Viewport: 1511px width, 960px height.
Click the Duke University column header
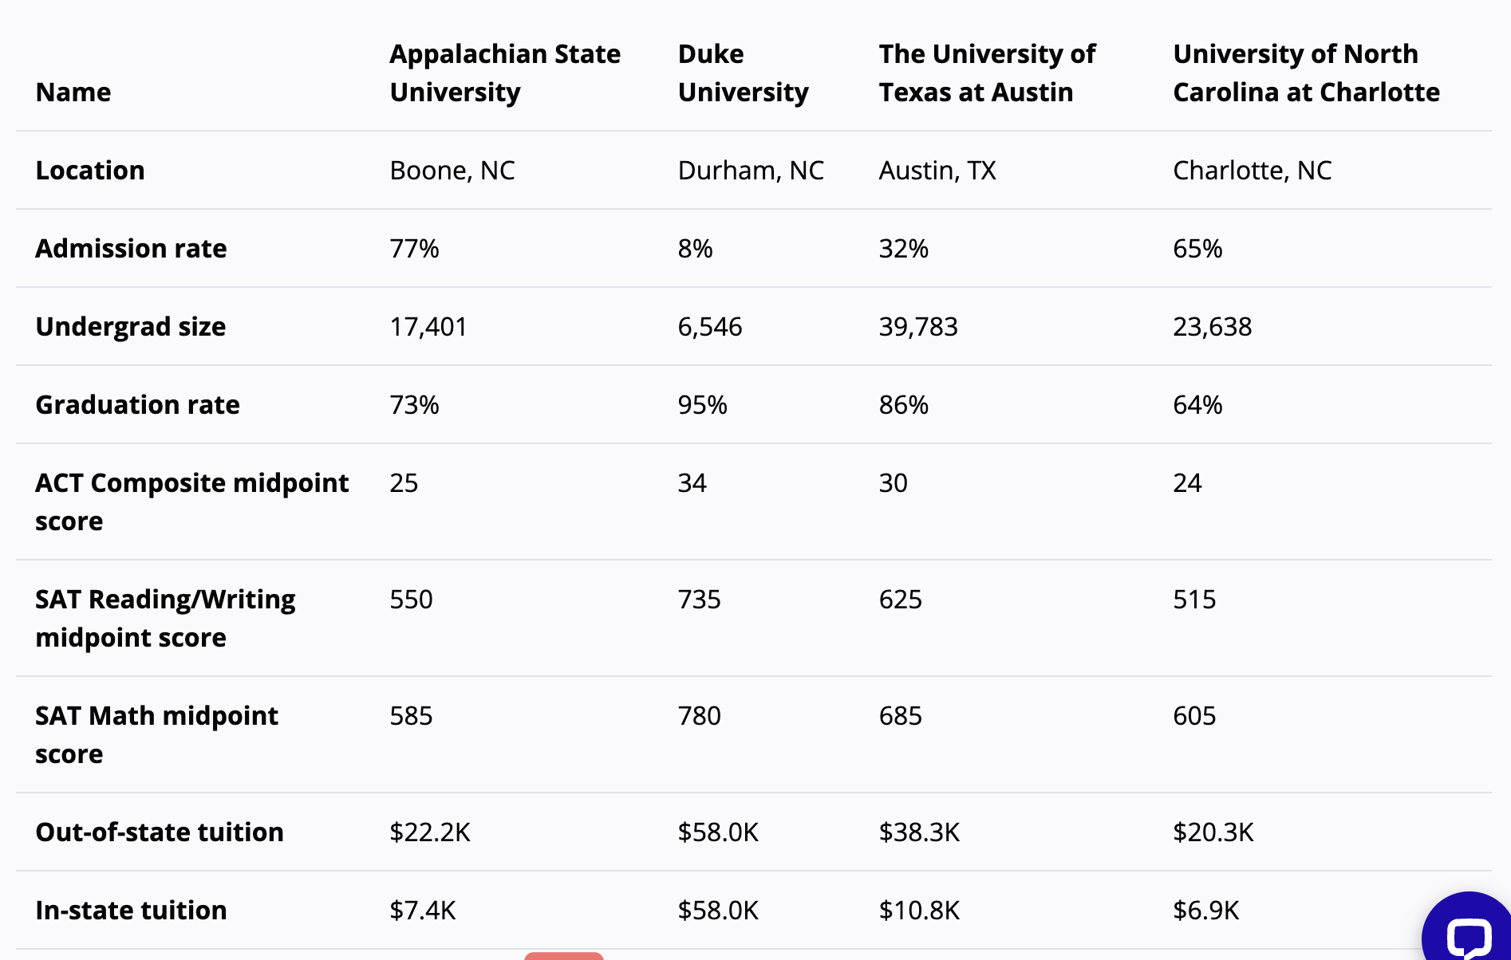[743, 73]
